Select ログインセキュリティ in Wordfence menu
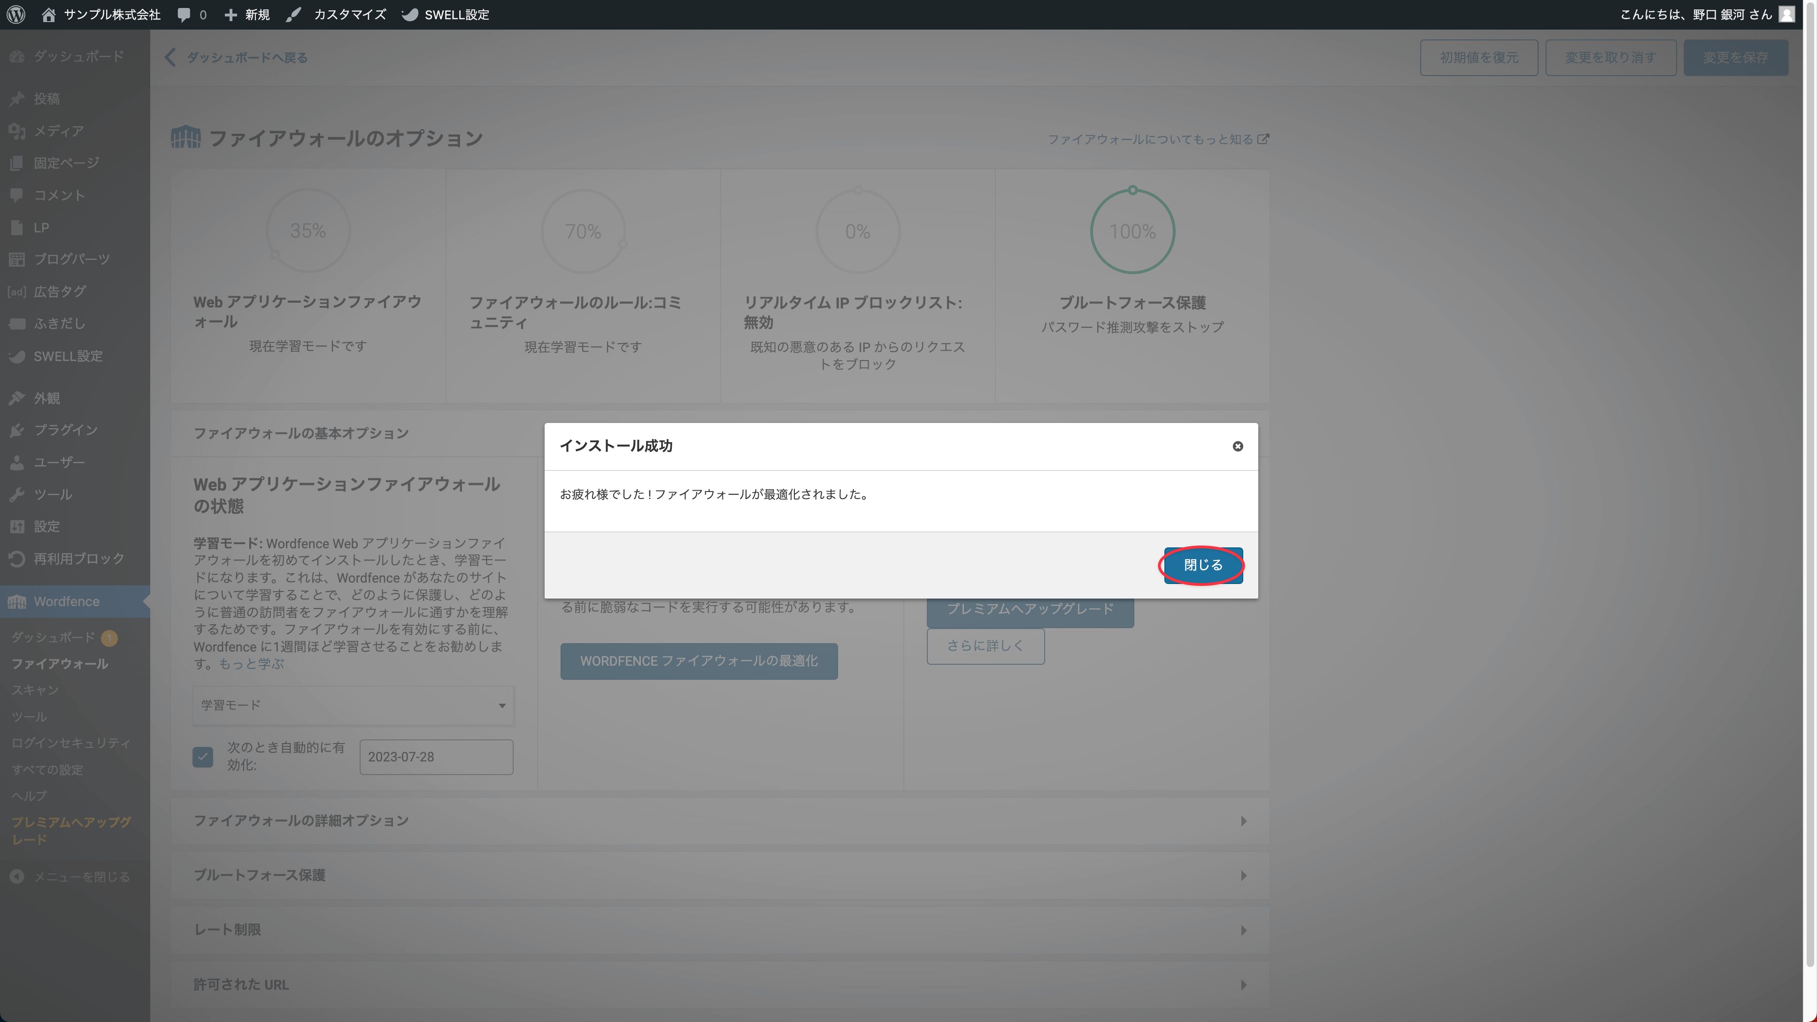Screen dimensions: 1817x1022 (x=70, y=744)
